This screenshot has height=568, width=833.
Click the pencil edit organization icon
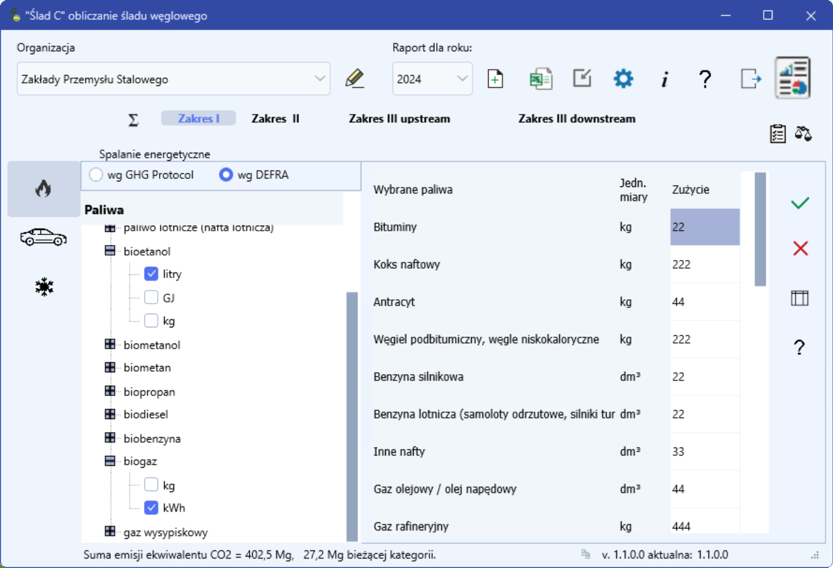point(354,79)
